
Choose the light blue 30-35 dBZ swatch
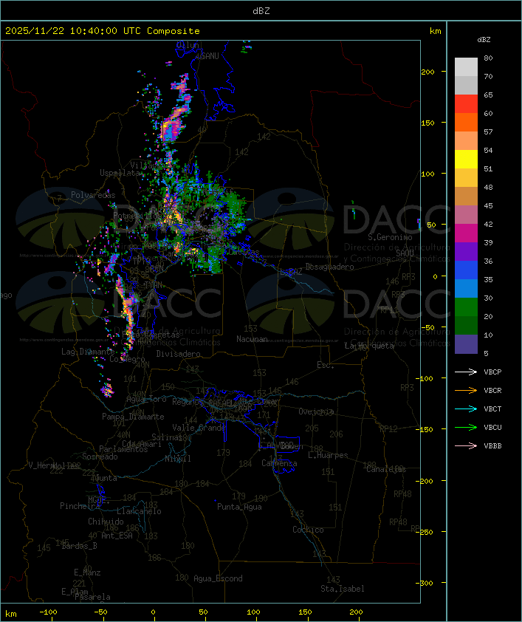tap(466, 288)
